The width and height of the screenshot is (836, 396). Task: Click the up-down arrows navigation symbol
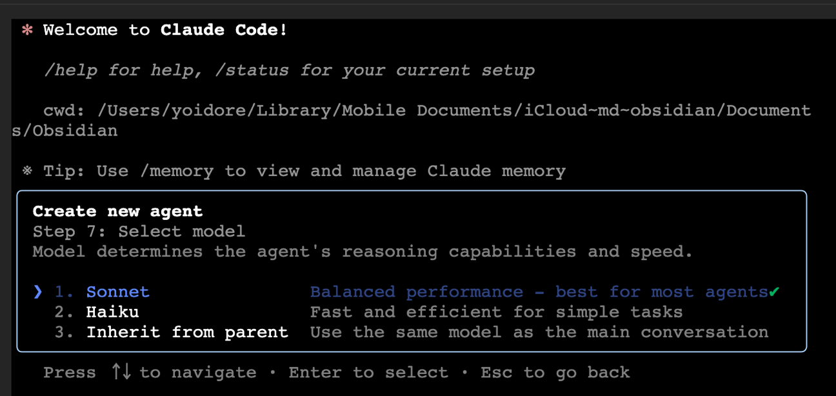point(121,372)
